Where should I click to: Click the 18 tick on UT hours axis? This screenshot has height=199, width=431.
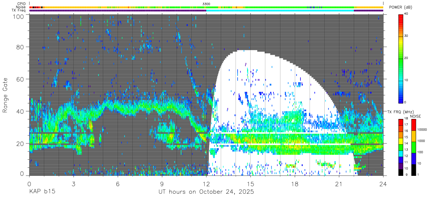click(x=295, y=184)
